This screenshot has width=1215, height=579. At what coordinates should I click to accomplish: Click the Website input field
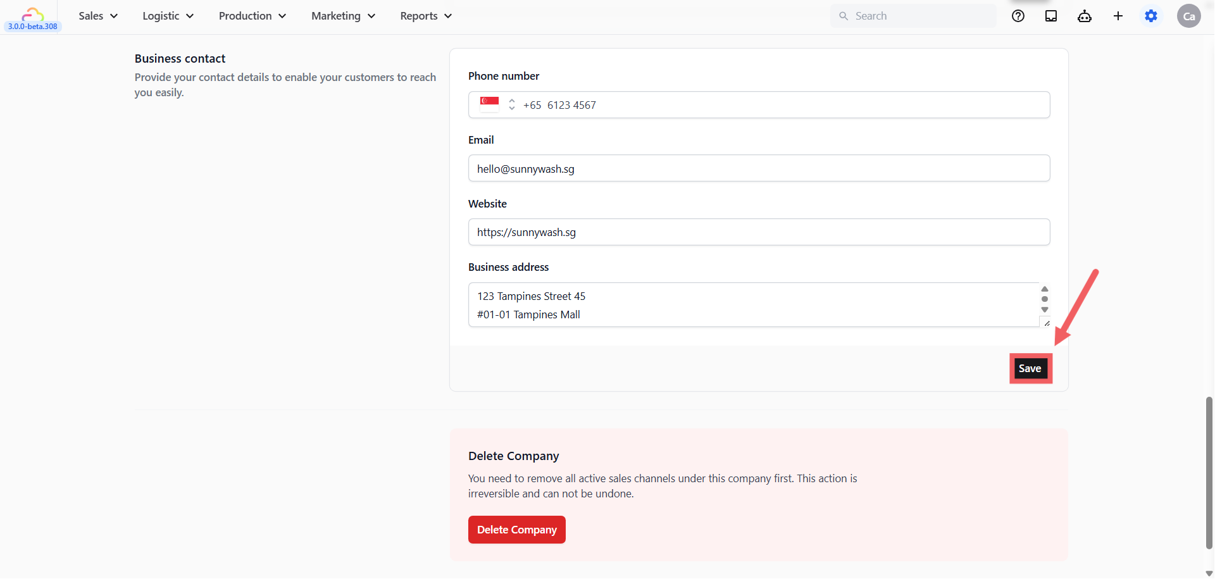pyautogui.click(x=759, y=232)
